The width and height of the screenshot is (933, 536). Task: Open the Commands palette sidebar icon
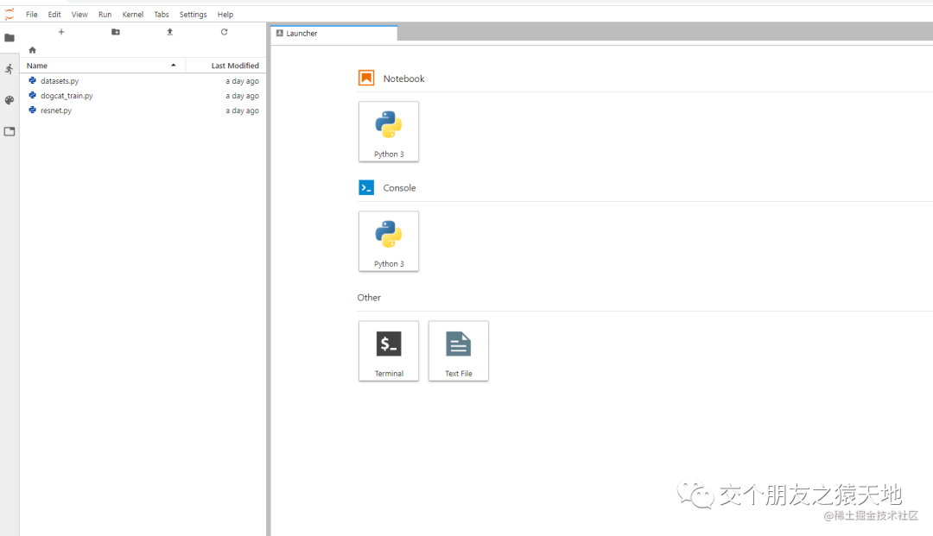click(10, 100)
